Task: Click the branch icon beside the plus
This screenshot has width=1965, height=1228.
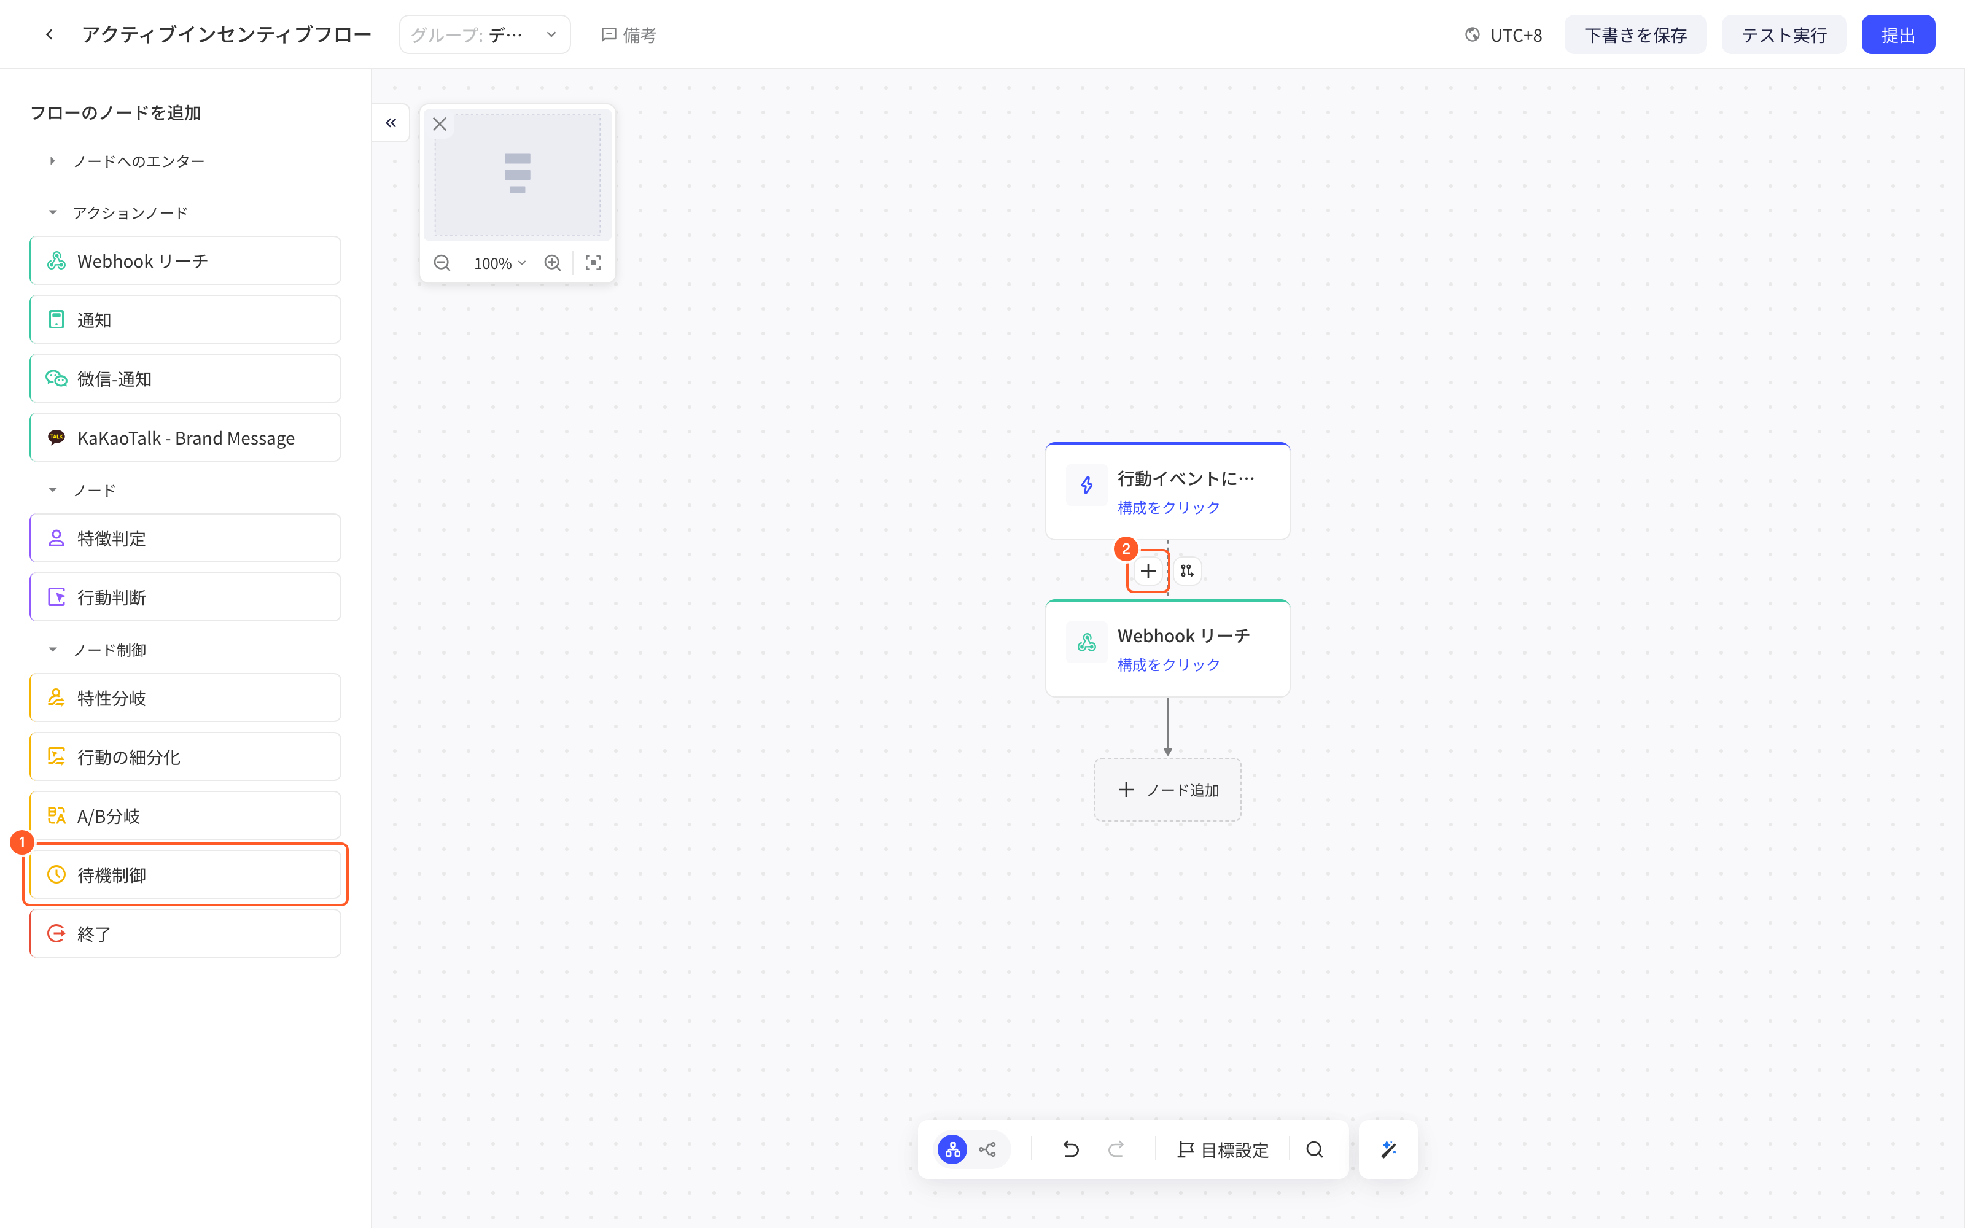Action: point(1187,571)
